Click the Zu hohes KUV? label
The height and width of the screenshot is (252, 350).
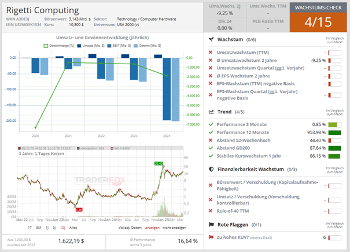(233, 238)
